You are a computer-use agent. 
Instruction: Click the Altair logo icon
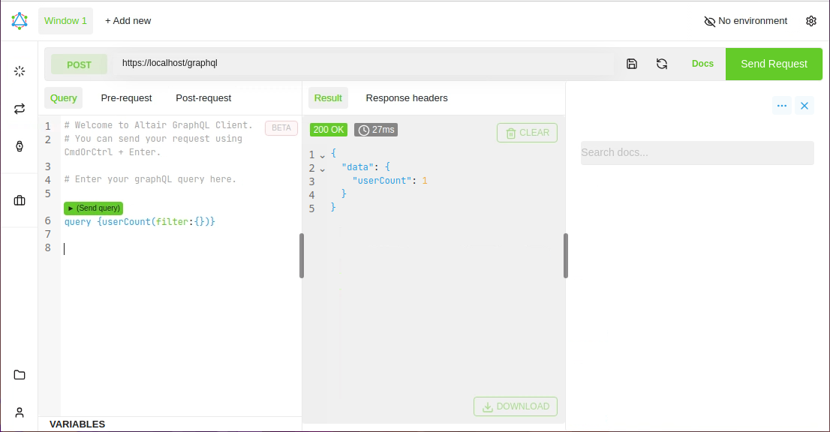[x=20, y=20]
